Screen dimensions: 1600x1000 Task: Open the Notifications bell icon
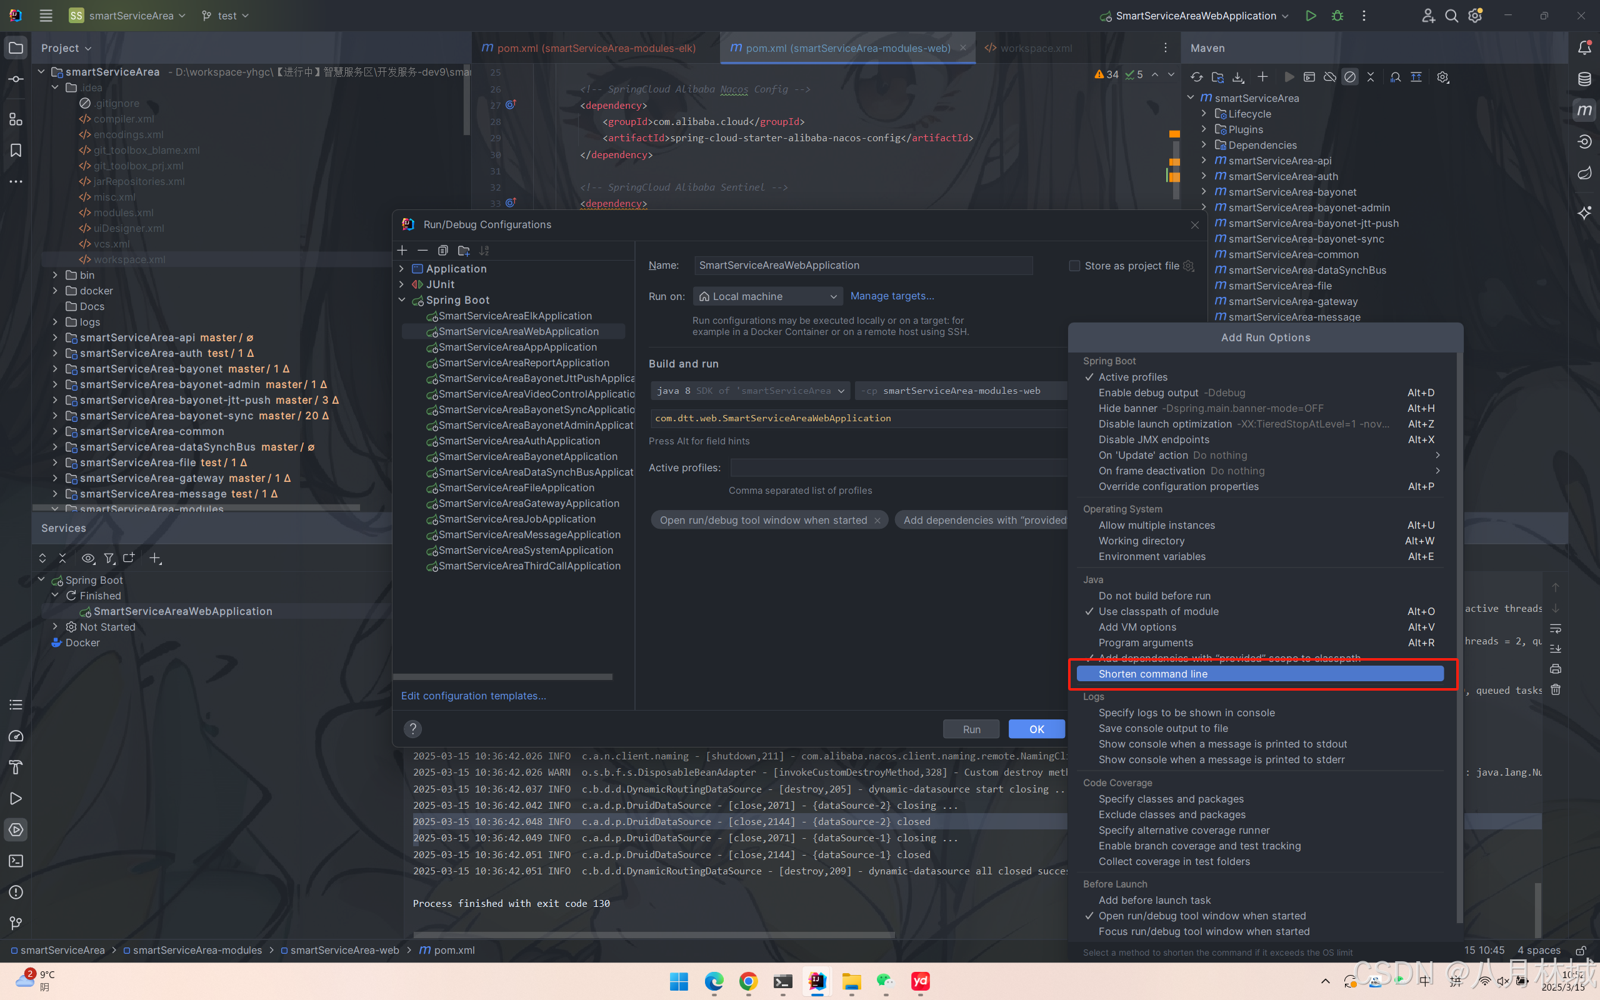tap(1585, 47)
